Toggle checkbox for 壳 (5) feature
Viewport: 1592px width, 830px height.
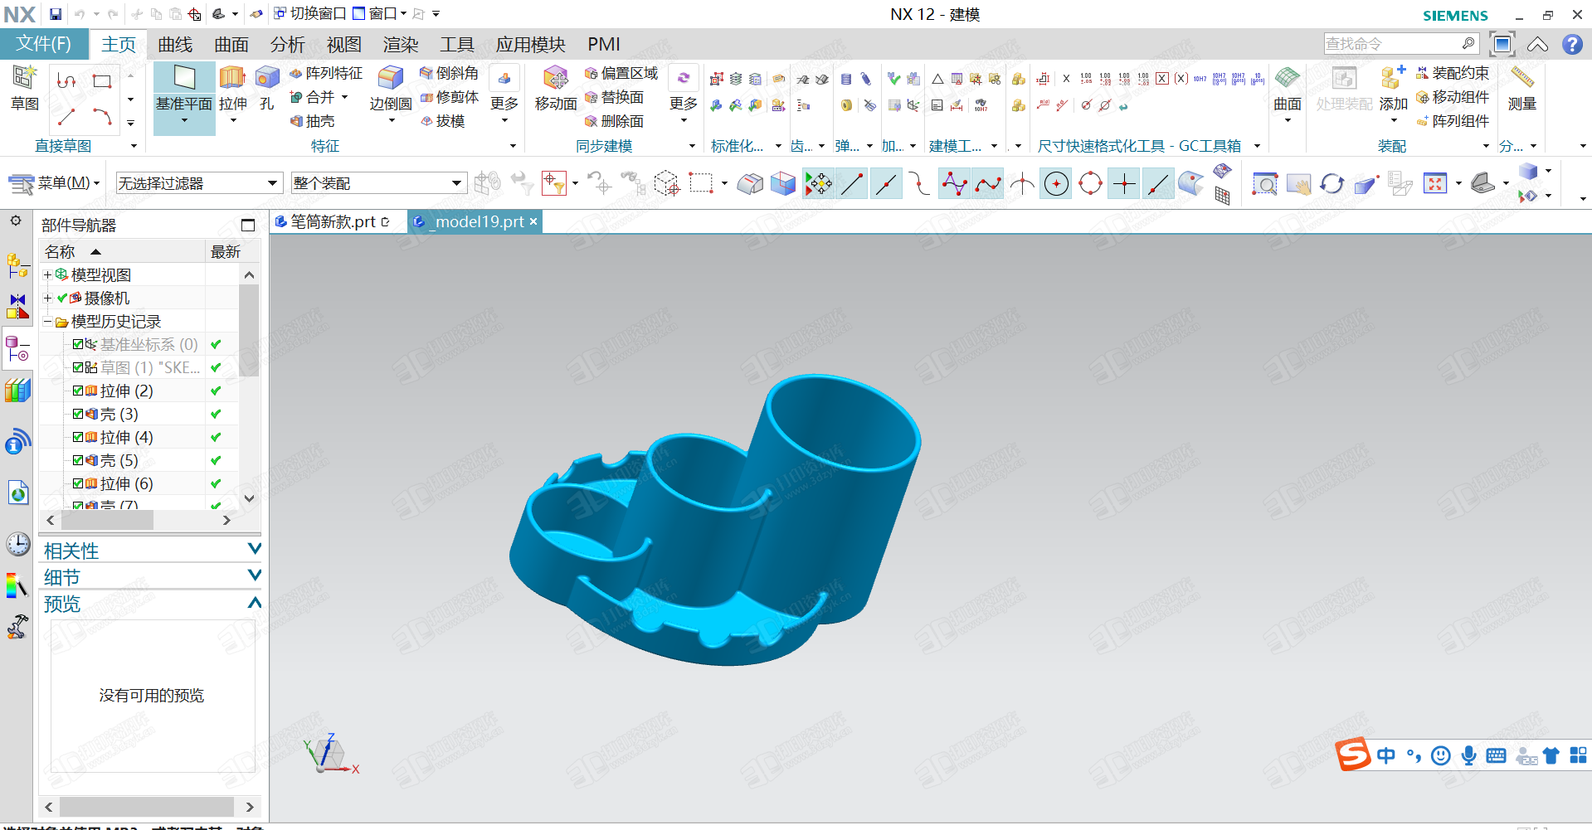tap(78, 460)
